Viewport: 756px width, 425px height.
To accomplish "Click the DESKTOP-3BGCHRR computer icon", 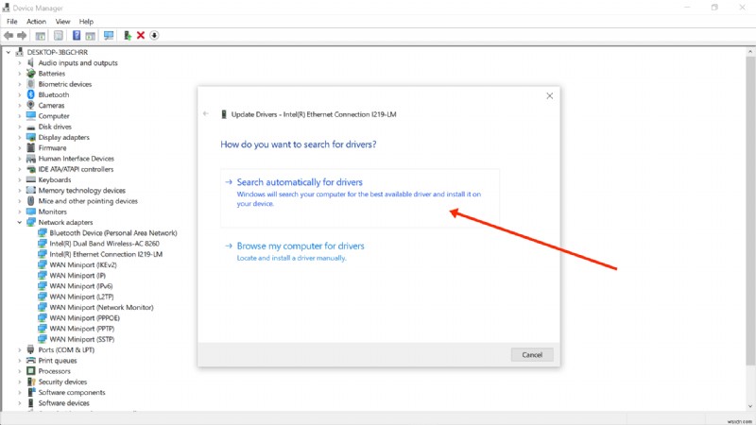I will pos(19,52).
